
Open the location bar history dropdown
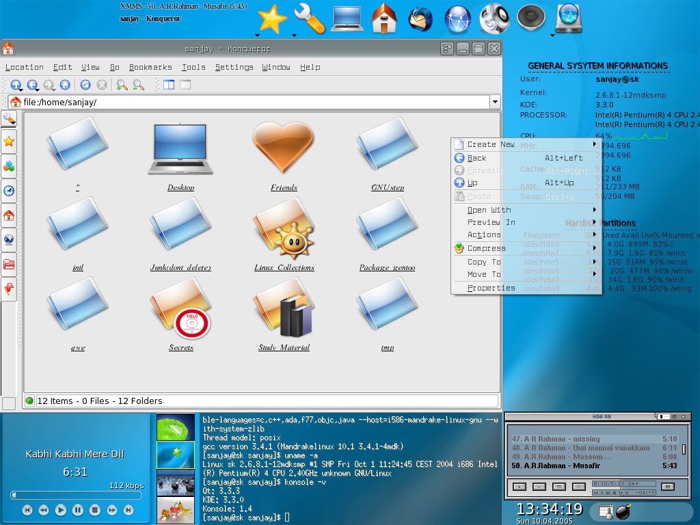click(495, 103)
